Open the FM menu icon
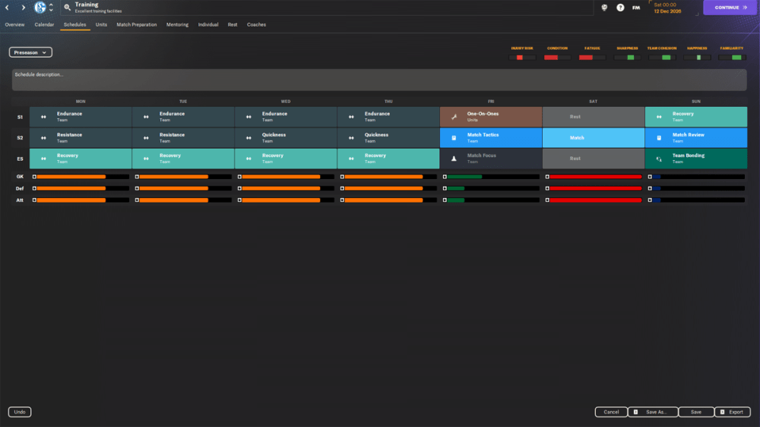Screen dimensions: 760x427 tap(636, 8)
